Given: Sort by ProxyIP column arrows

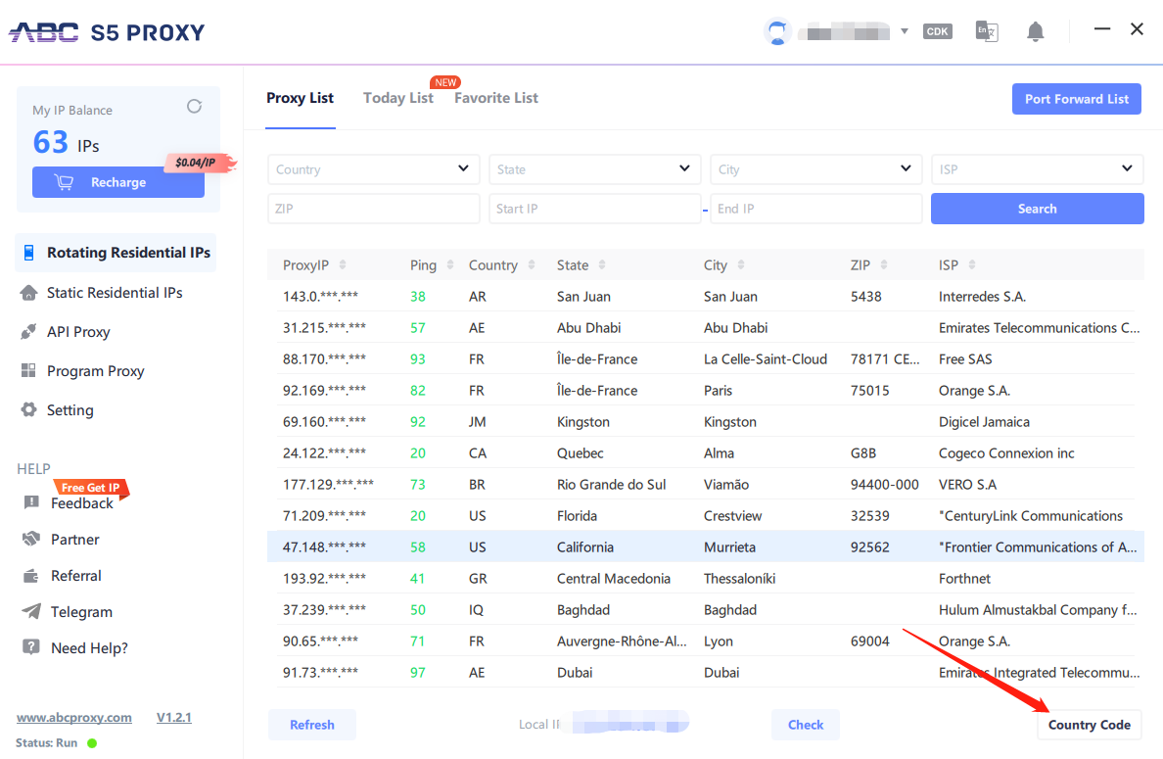Looking at the screenshot, I should point(343,264).
